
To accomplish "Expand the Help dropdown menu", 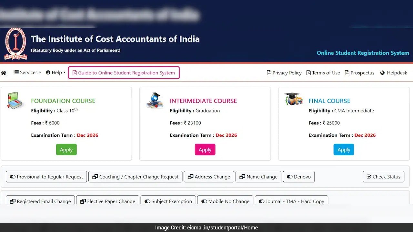I will [56, 72].
